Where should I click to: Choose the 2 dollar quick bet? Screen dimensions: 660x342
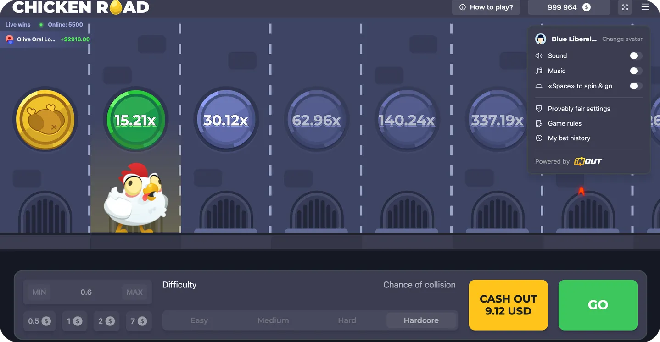(x=106, y=321)
